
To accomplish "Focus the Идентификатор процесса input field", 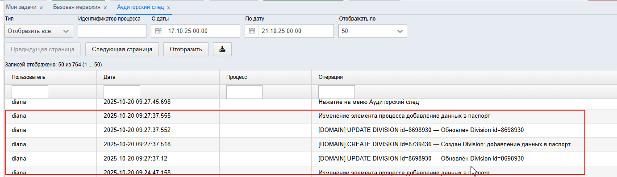I will coord(112,31).
